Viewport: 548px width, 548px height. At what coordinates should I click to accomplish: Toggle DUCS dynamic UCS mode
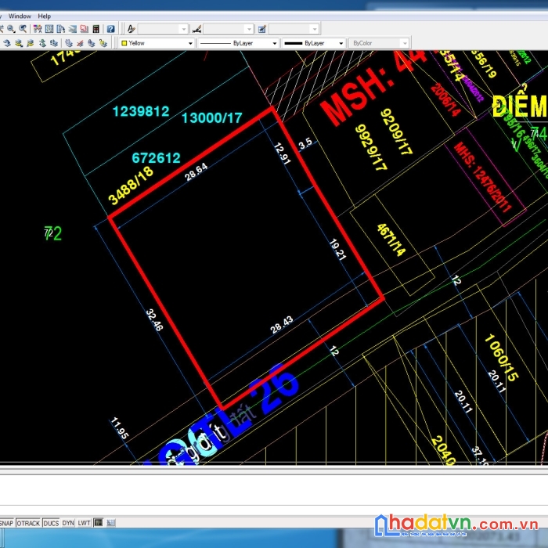pyautogui.click(x=51, y=522)
